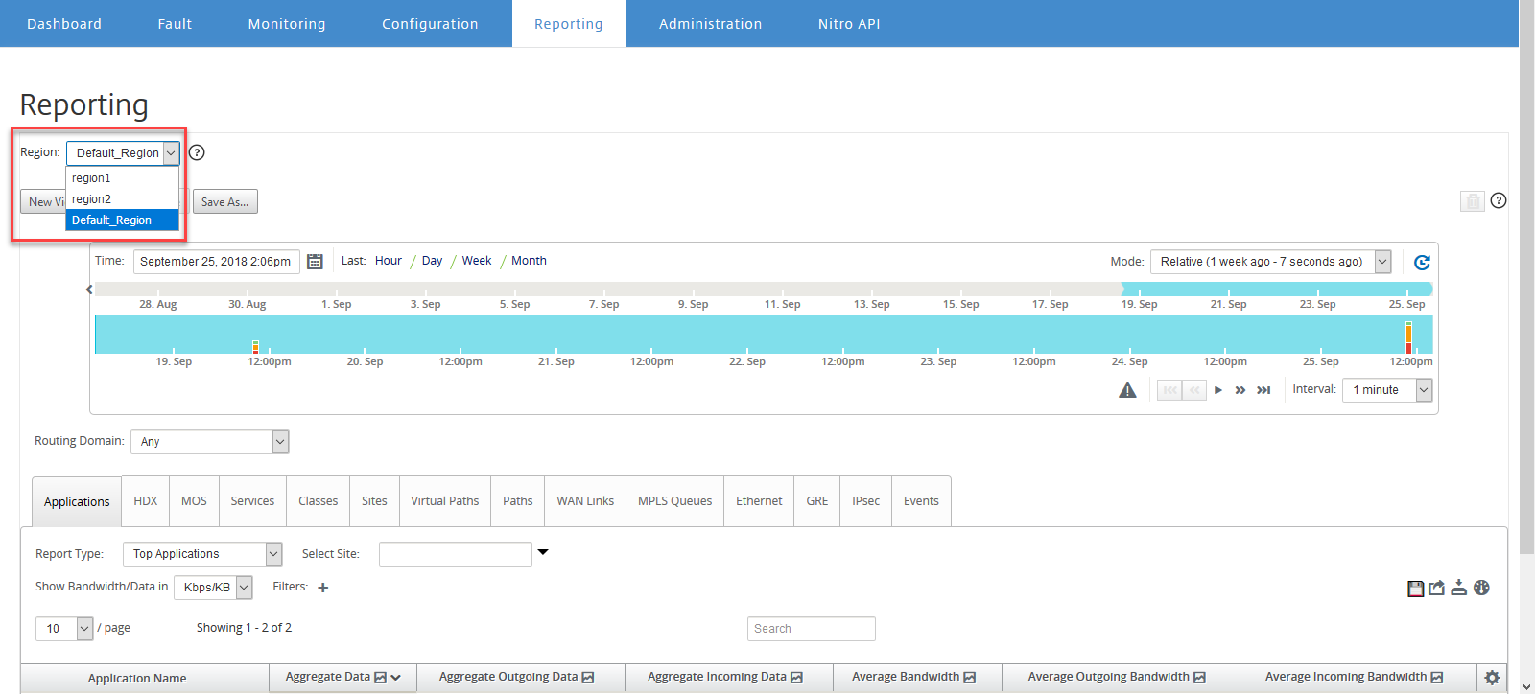This screenshot has height=694, width=1535.
Task: Open table column settings gear
Action: [x=1492, y=677]
